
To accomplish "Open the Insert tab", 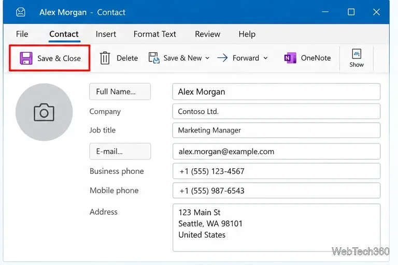I will point(106,34).
